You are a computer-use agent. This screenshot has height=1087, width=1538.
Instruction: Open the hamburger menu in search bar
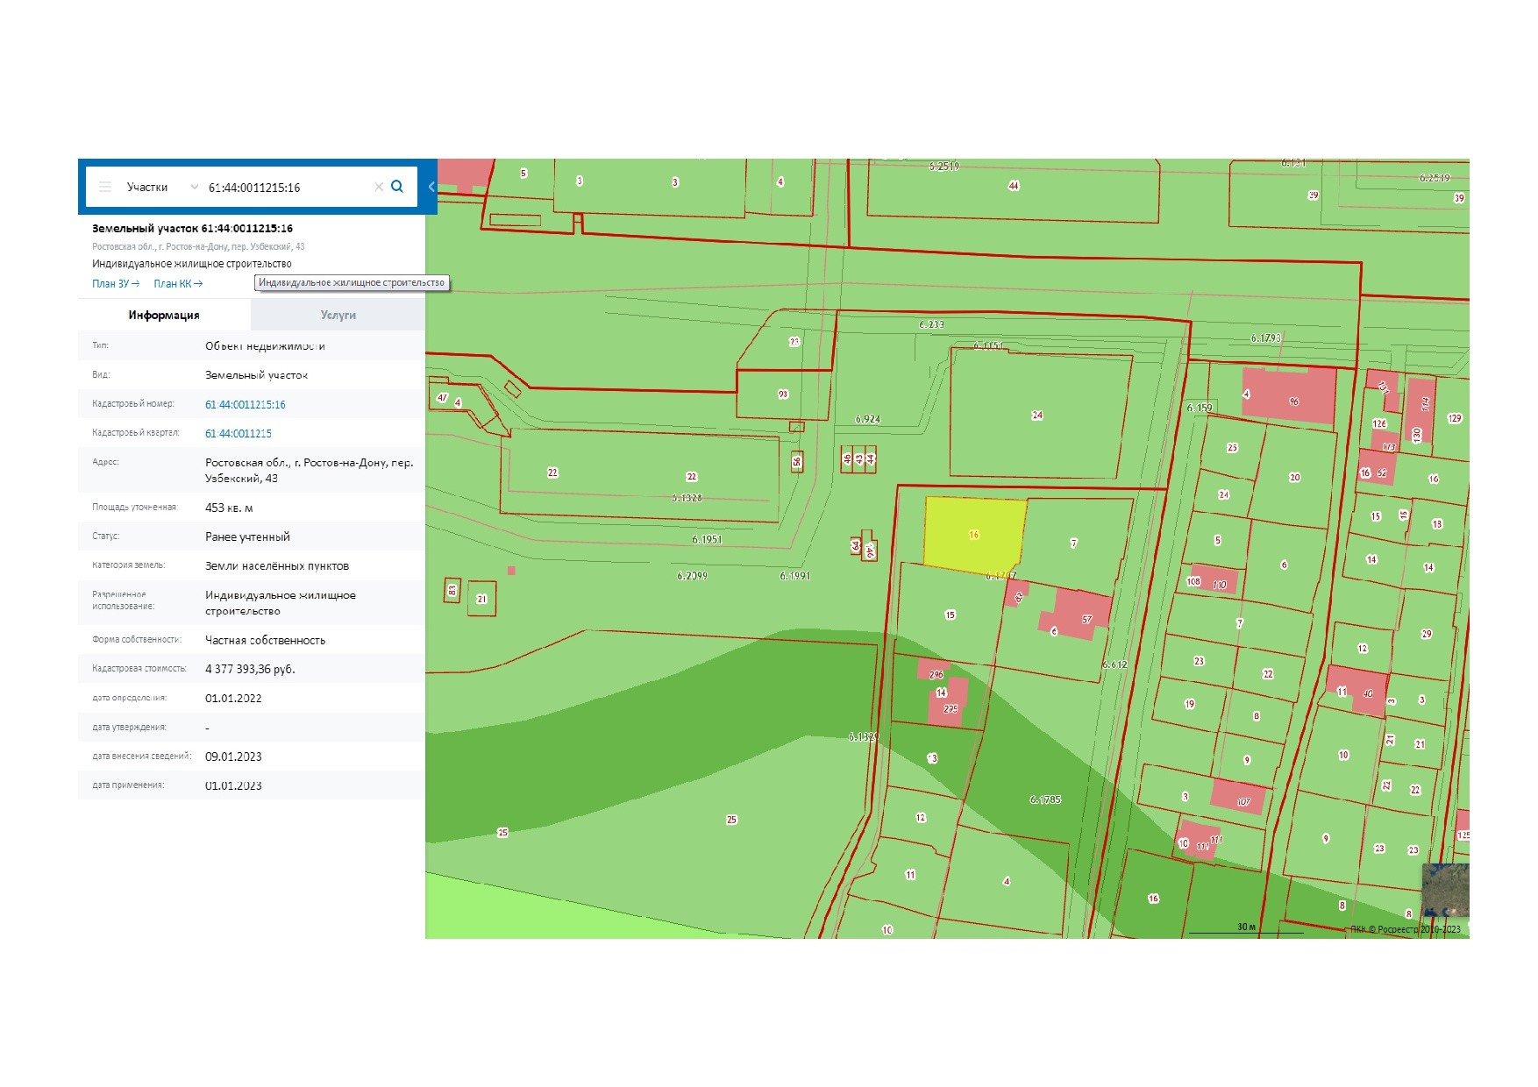coord(105,187)
